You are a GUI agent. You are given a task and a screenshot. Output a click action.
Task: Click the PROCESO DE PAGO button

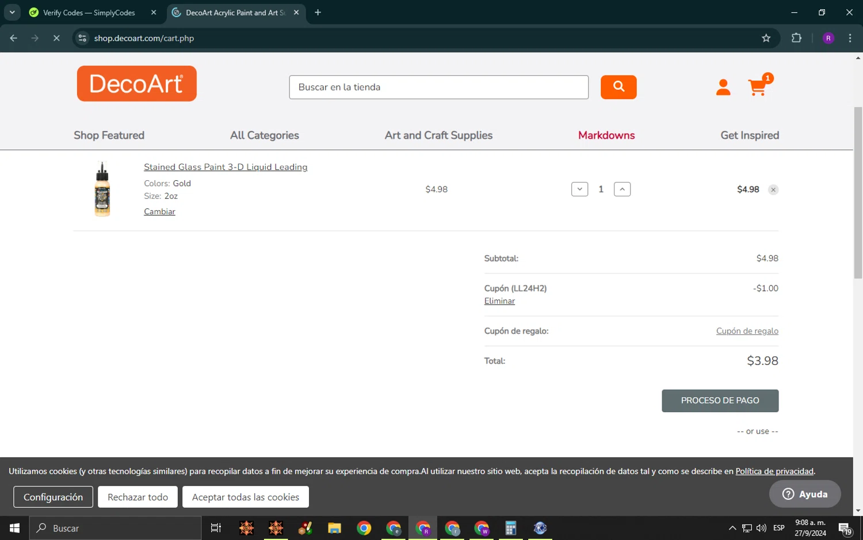(720, 401)
